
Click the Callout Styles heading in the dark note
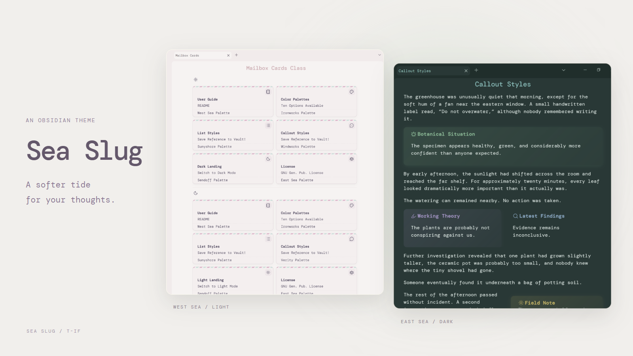point(503,84)
